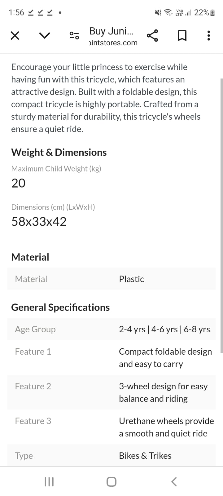Tap the minimize tab down chevron
The width and height of the screenshot is (223, 496).
45,36
